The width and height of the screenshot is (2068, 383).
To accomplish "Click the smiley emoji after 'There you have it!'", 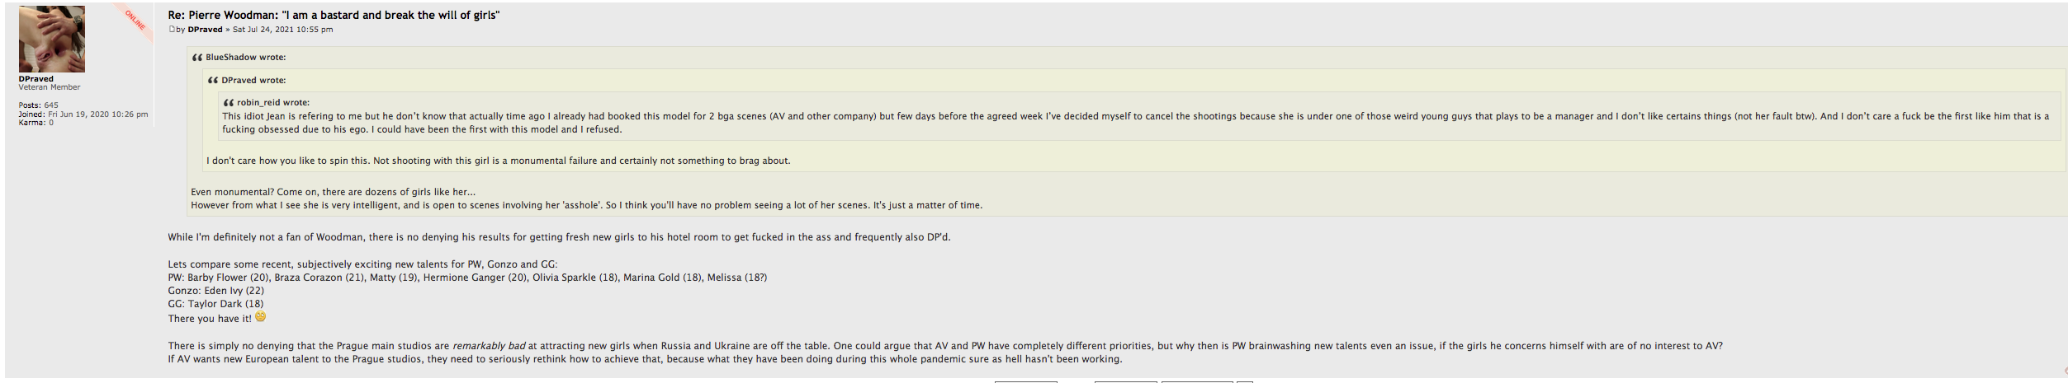I will click(x=260, y=317).
